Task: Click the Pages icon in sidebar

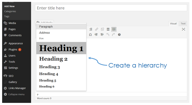Action: (5, 29)
